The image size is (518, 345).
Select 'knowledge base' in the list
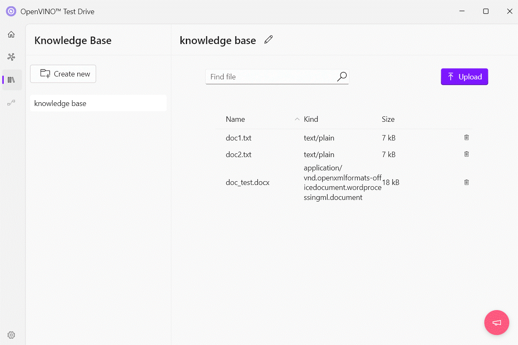[98, 103]
